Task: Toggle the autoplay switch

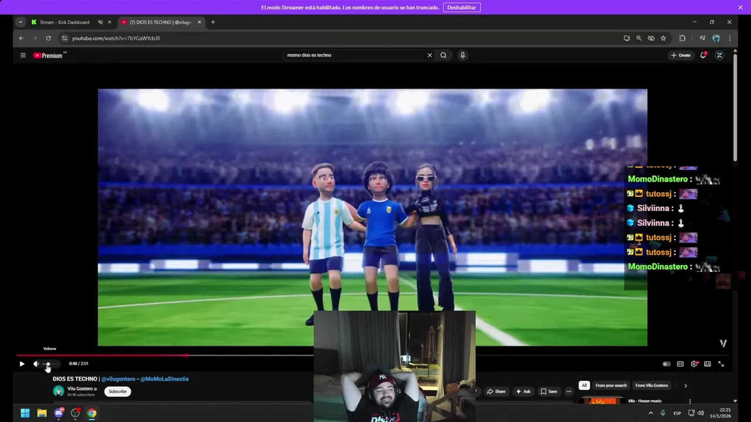Action: coord(667,364)
